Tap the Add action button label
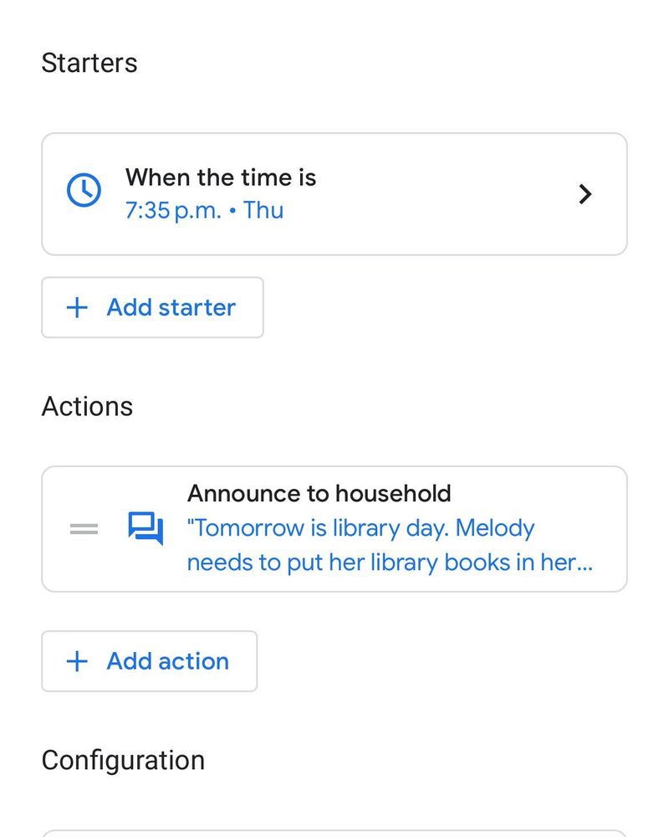The height and width of the screenshot is (837, 669). click(x=167, y=661)
